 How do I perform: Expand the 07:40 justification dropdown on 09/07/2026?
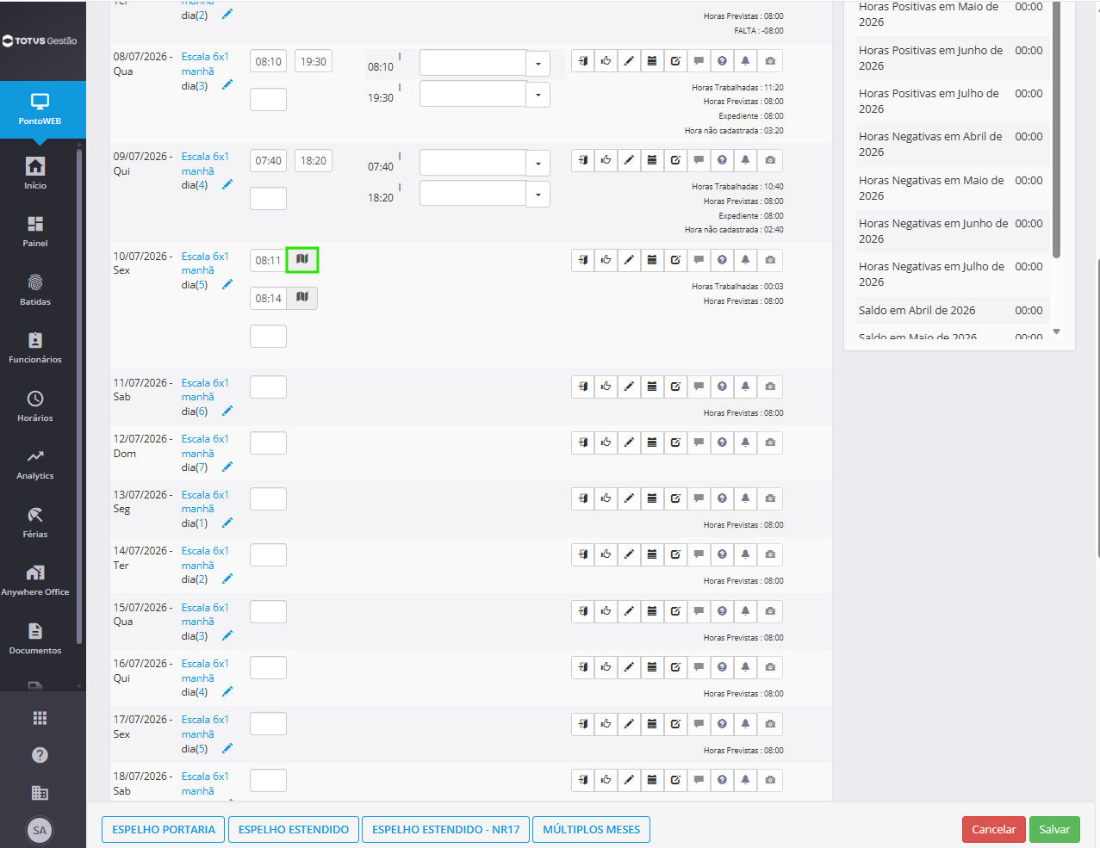[538, 164]
